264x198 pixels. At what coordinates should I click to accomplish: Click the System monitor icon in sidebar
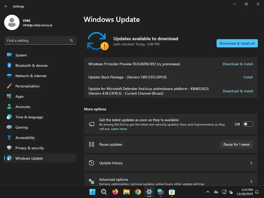coord(9,55)
